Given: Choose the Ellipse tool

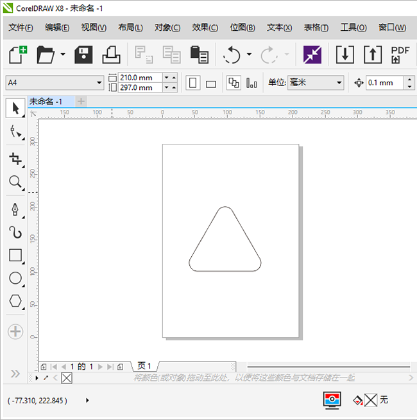Looking at the screenshot, I should [15, 279].
